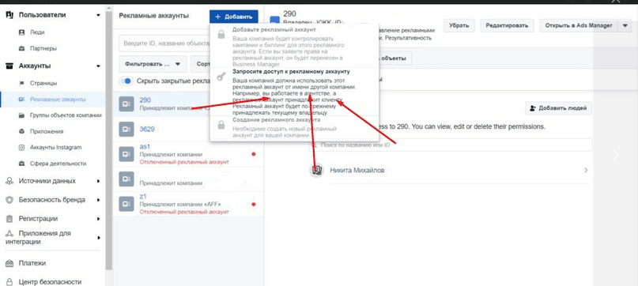
Task: Open Группы объектов компании
Action: pos(66,115)
